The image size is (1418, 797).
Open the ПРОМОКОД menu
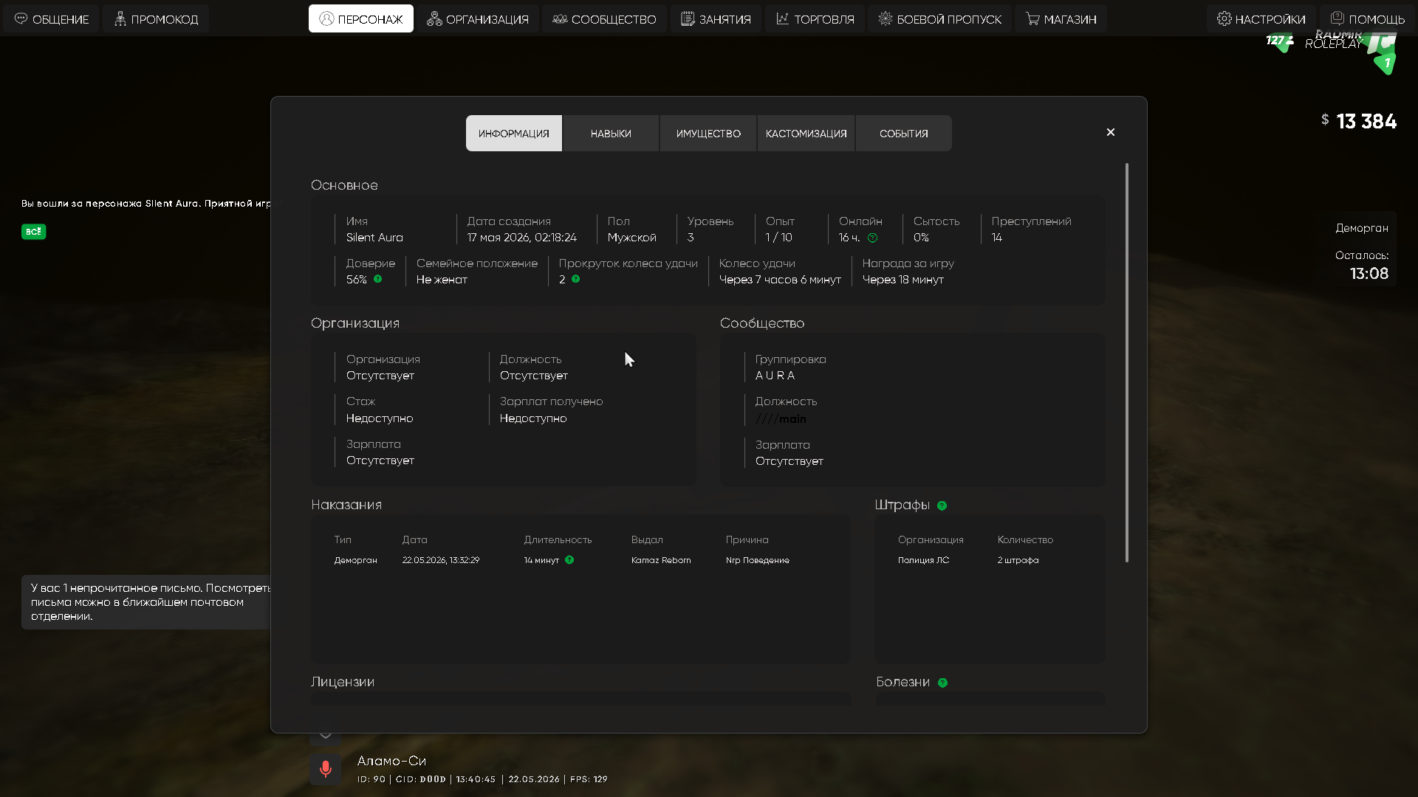(x=156, y=19)
